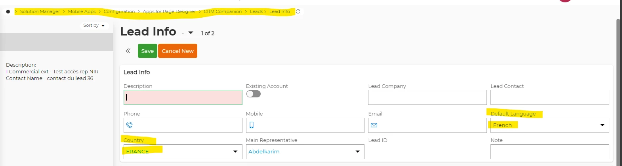The width and height of the screenshot is (622, 166).
Task: Open the Sort by dropdown
Action: click(94, 26)
